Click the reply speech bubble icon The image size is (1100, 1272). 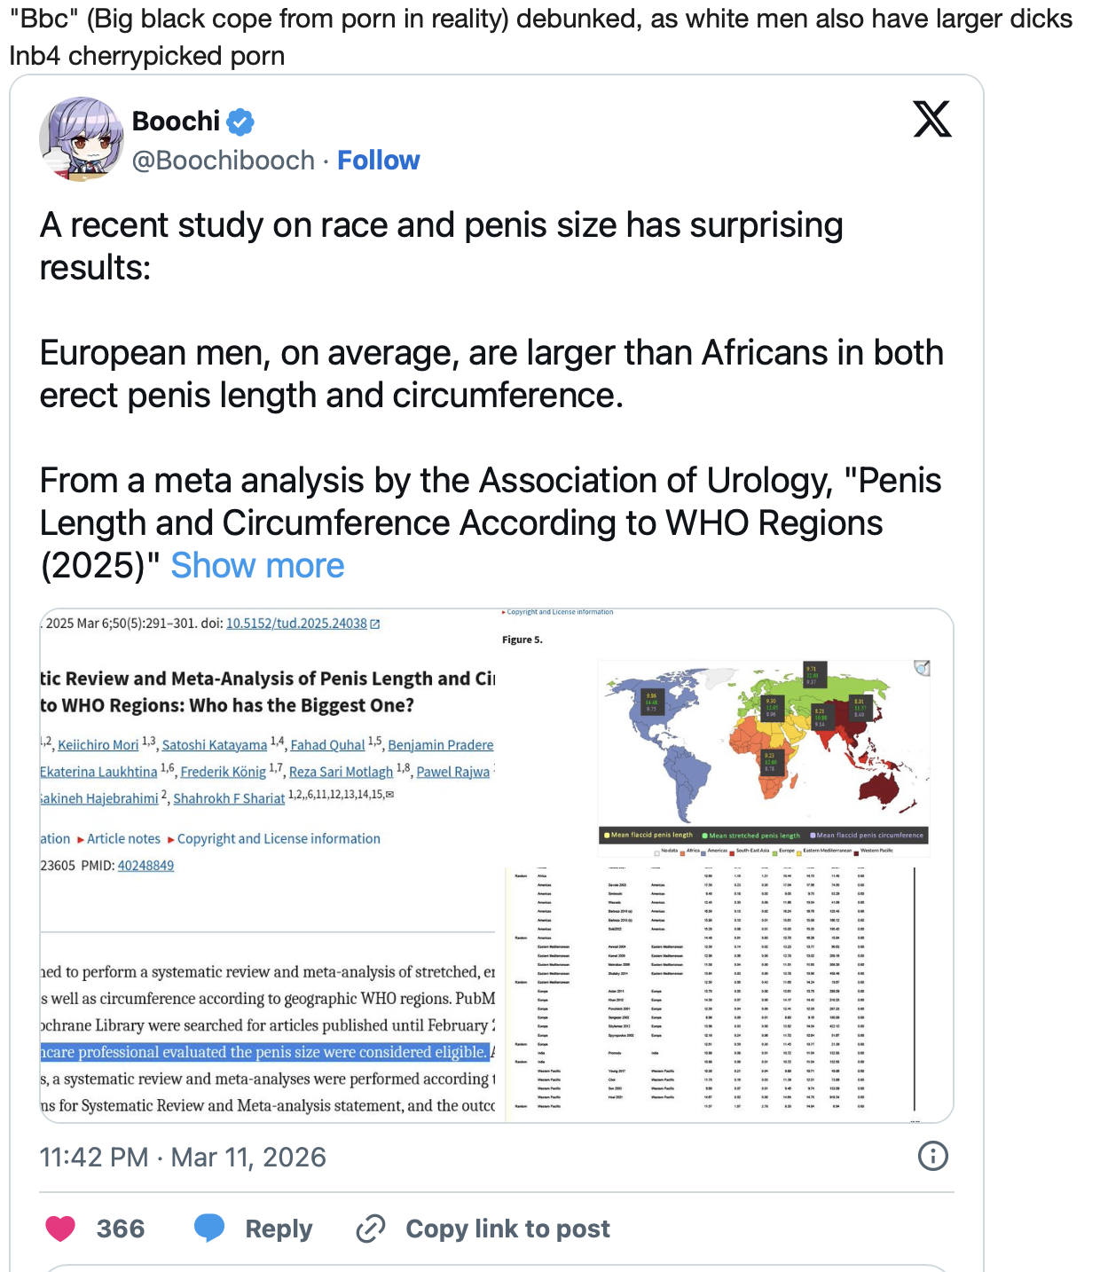click(x=209, y=1229)
